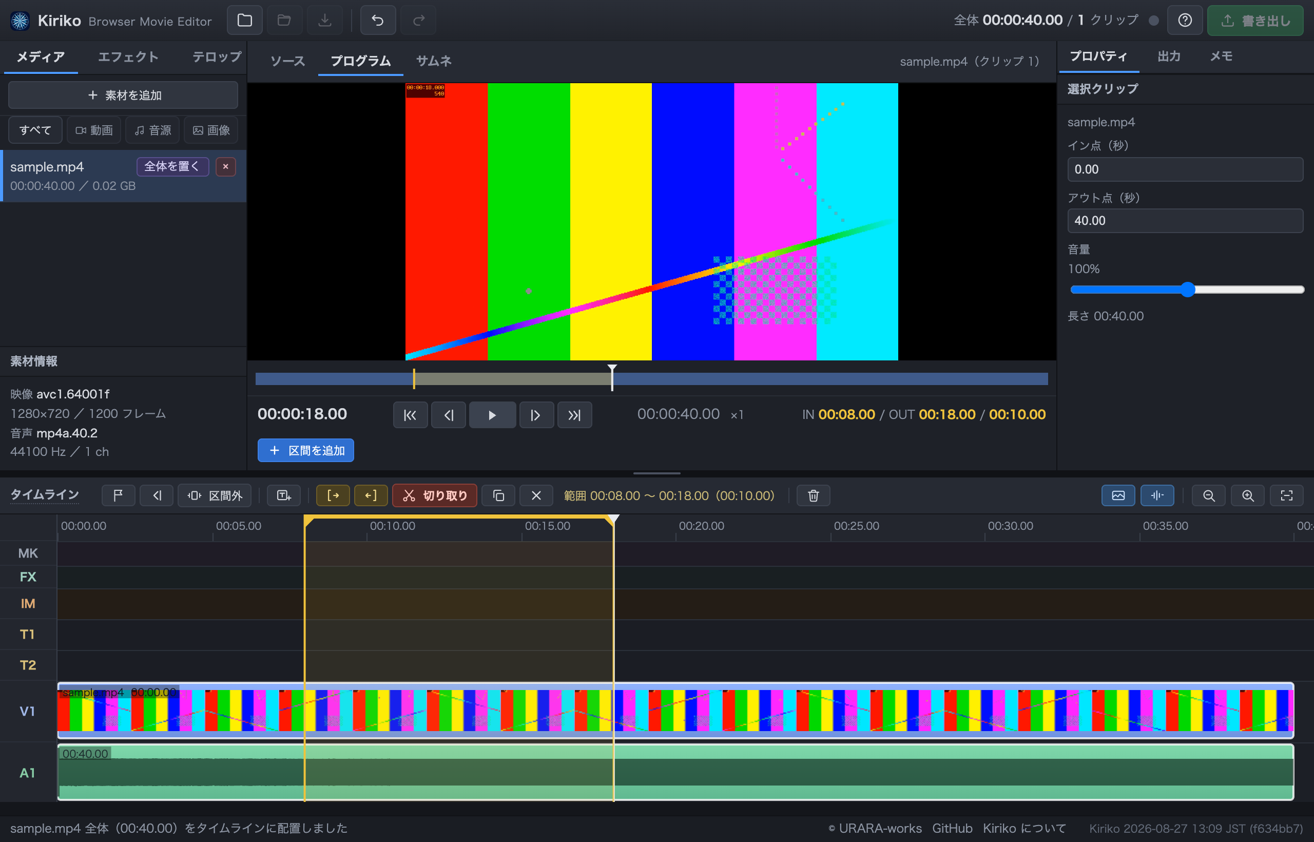Filter media by 動画
The width and height of the screenshot is (1314, 842).
coord(94,130)
